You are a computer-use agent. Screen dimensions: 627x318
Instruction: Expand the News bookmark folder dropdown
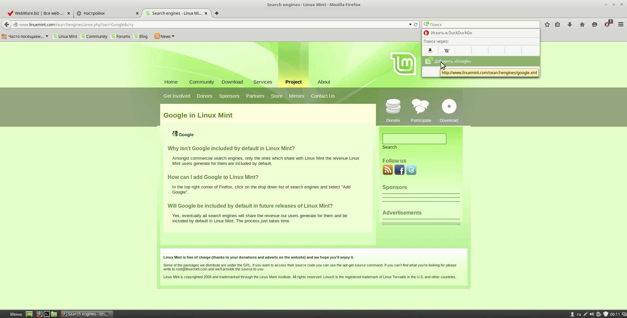165,36
